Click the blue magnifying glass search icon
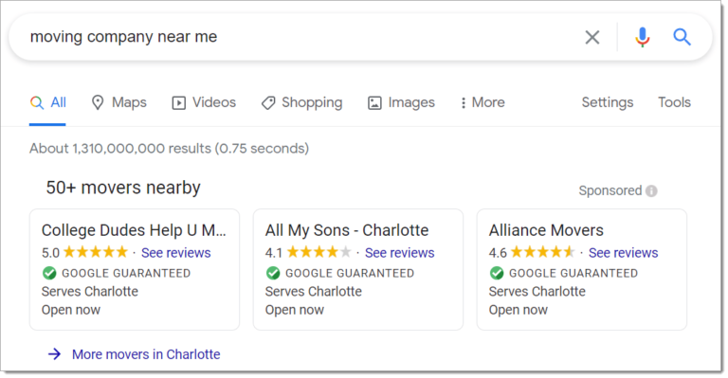The width and height of the screenshot is (728, 378). coord(682,37)
